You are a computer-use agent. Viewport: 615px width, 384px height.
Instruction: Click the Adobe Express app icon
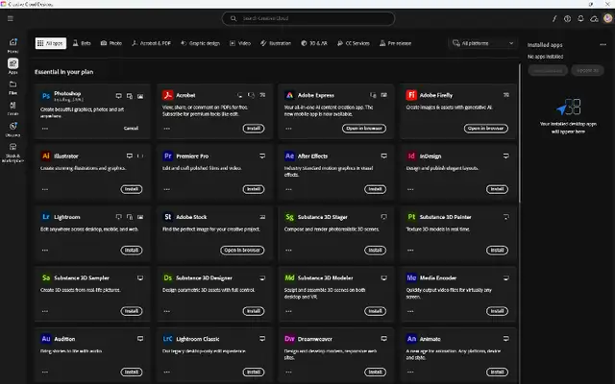click(289, 95)
